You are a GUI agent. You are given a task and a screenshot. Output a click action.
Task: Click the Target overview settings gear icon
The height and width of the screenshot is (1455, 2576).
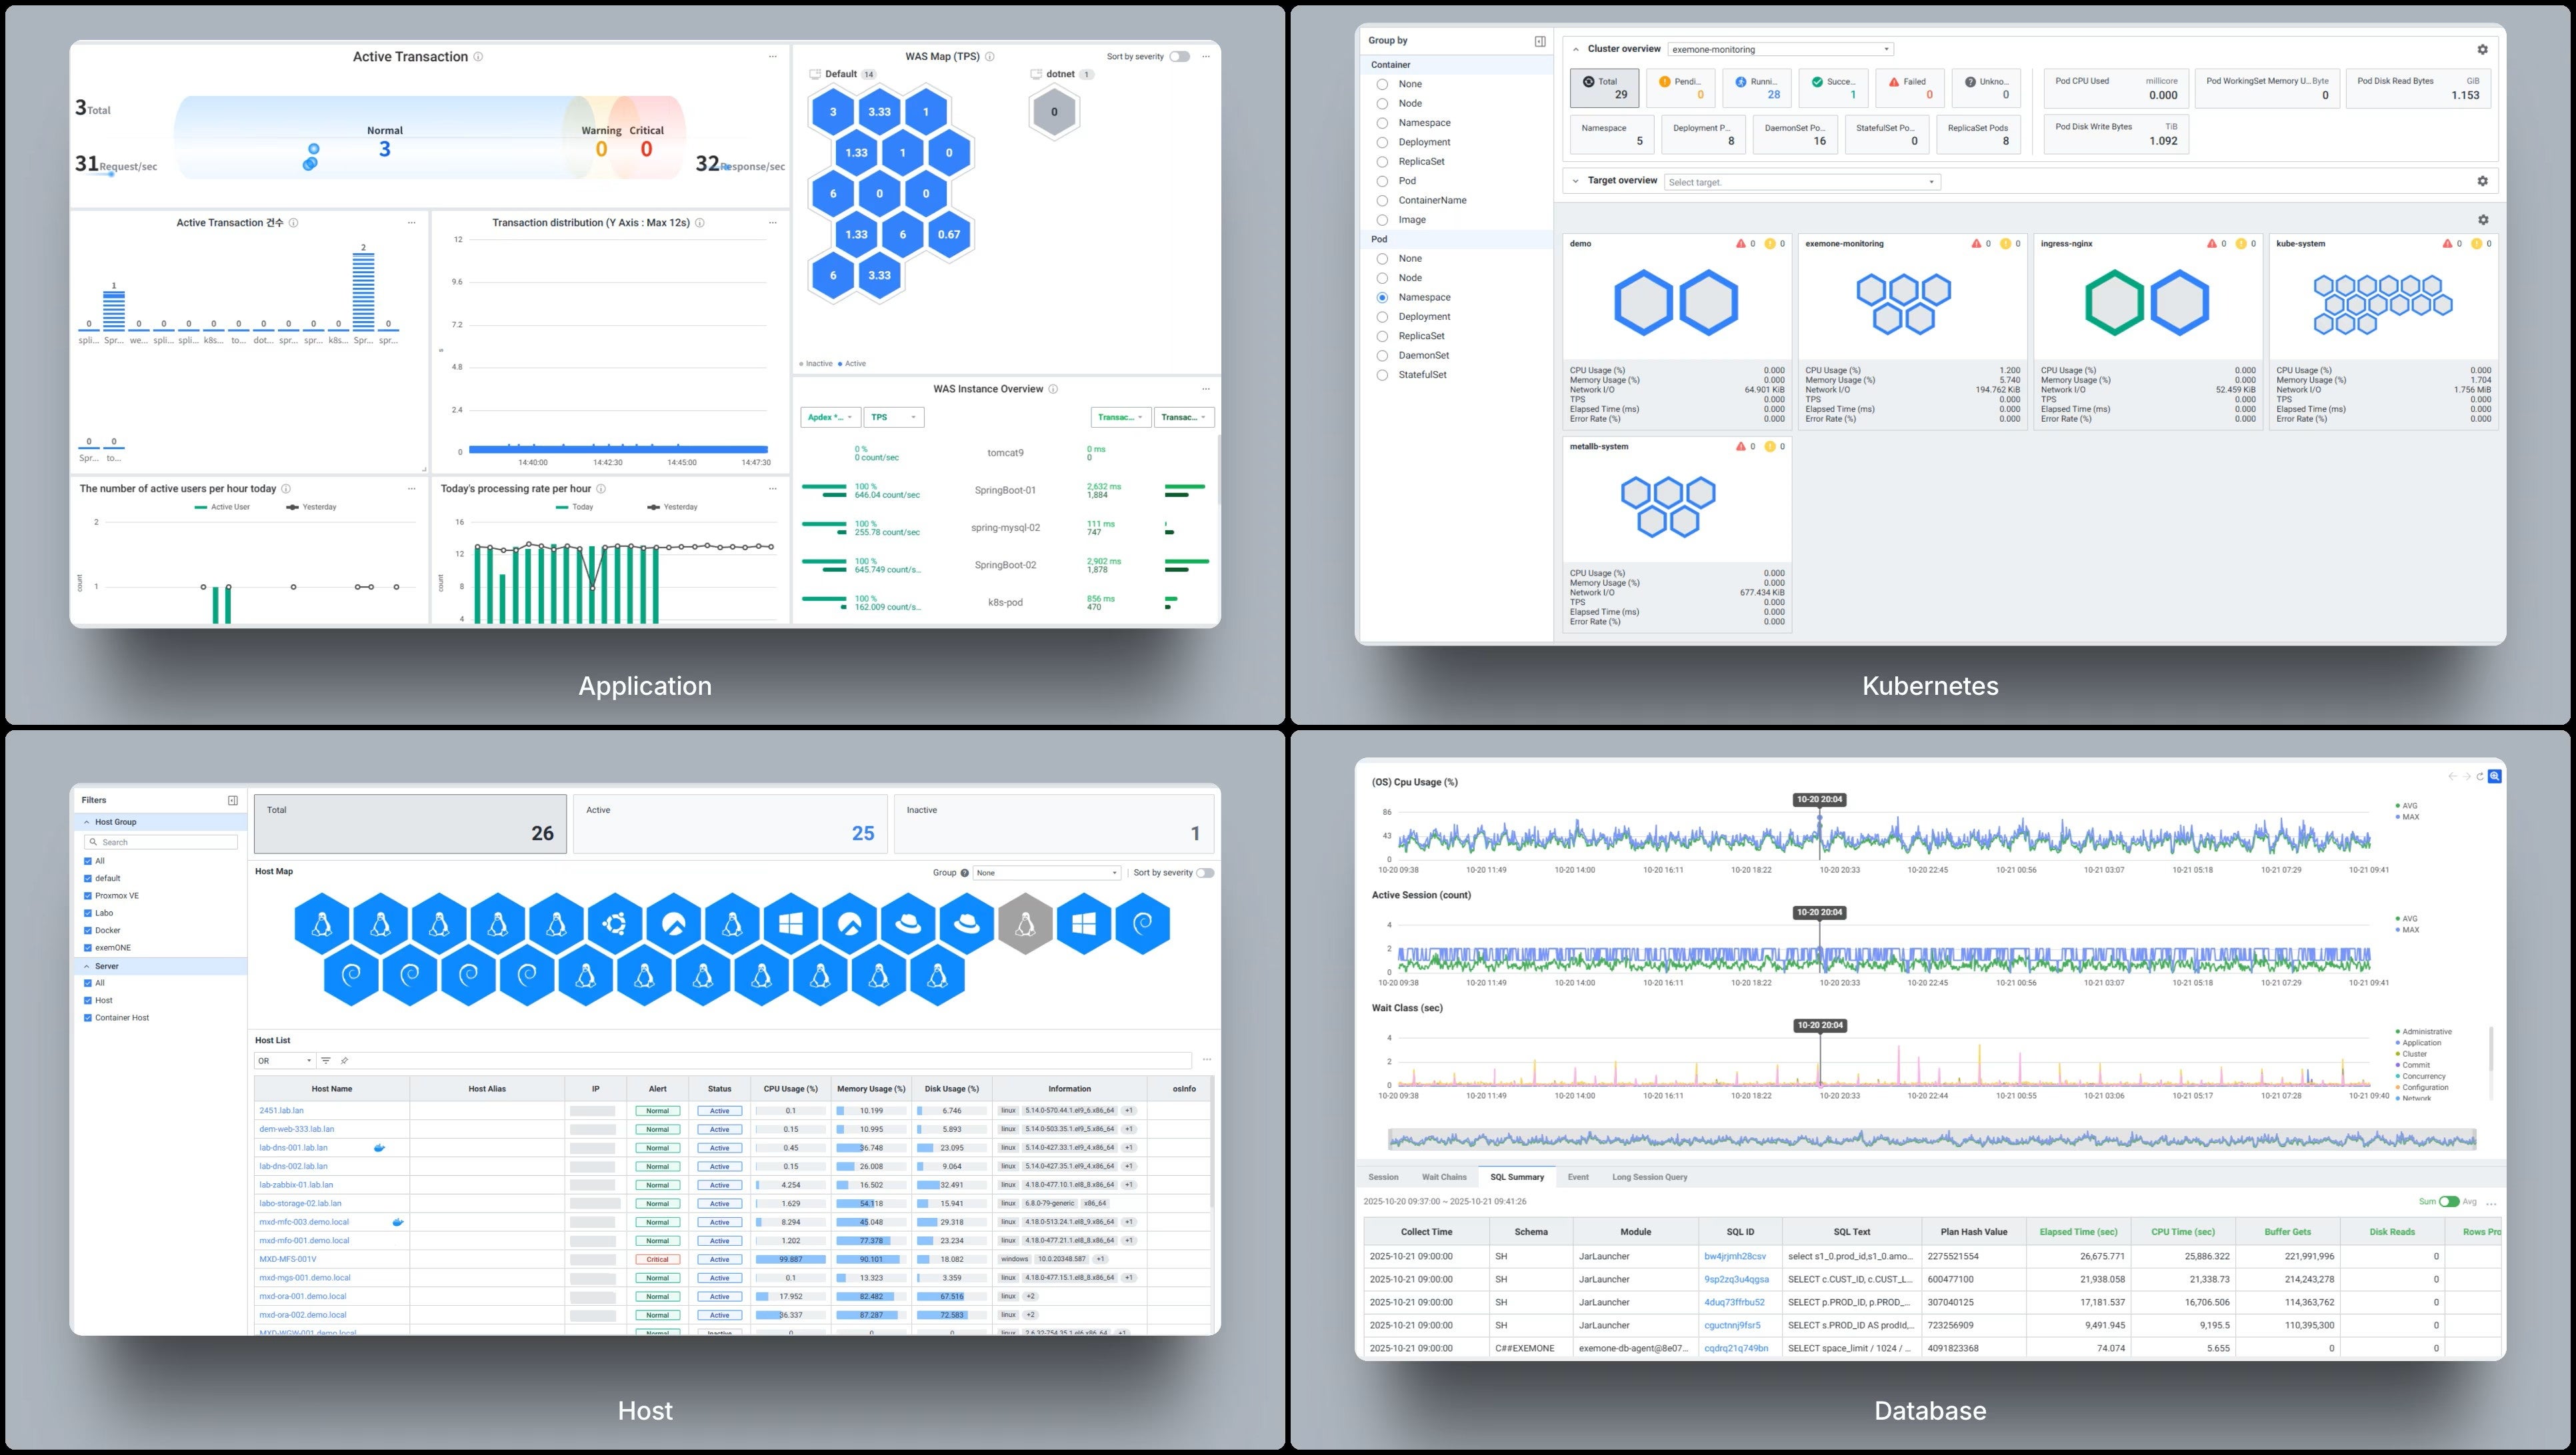tap(2482, 181)
